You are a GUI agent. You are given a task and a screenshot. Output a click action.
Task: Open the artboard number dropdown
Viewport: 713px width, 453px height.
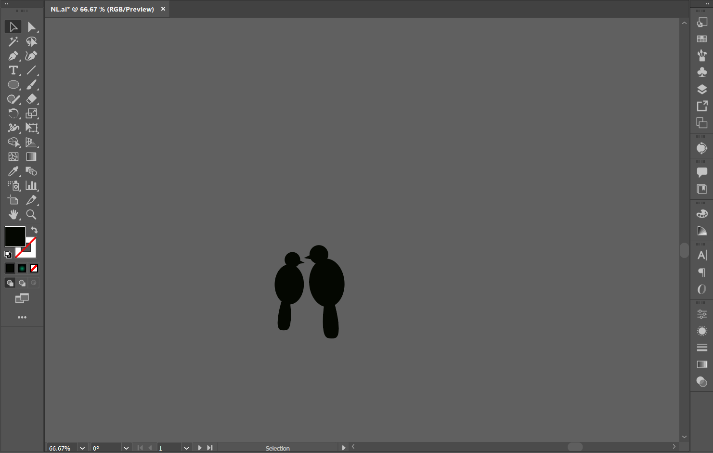tap(186, 448)
